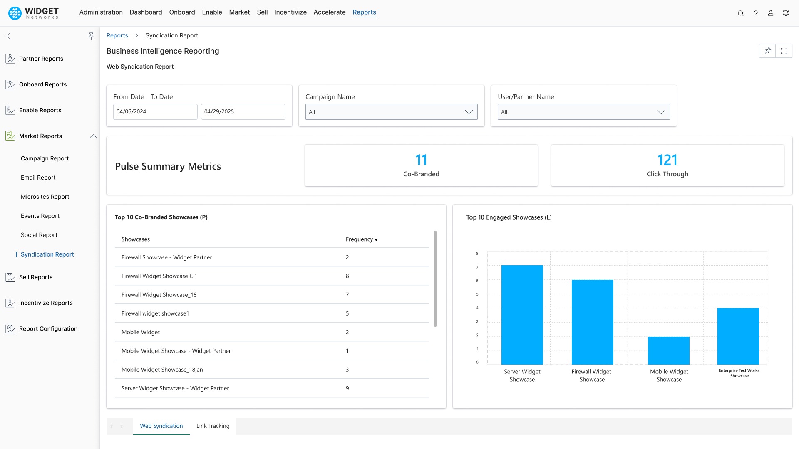Click the From Date field
This screenshot has height=449, width=799.
(155, 111)
